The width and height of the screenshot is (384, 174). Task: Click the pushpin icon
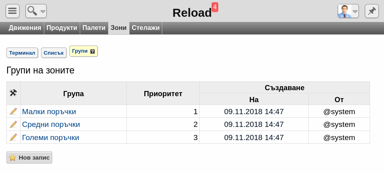click(x=372, y=11)
